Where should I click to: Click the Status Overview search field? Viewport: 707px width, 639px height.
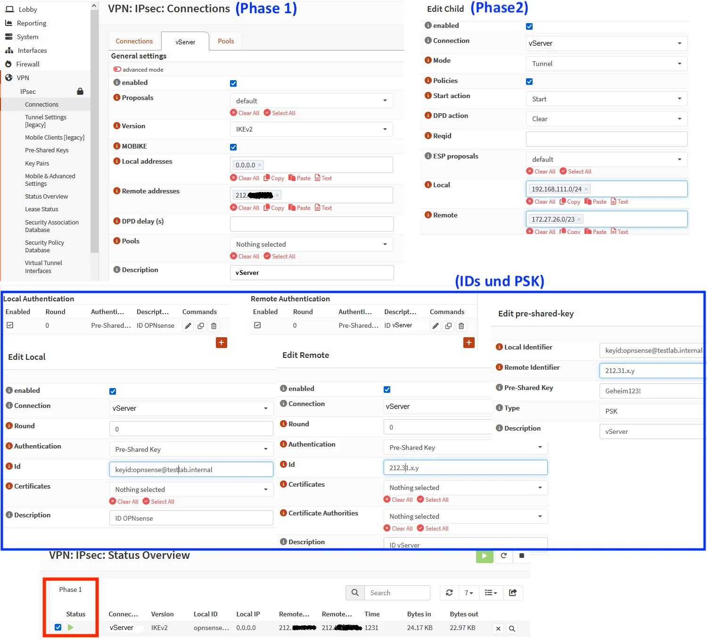pyautogui.click(x=397, y=593)
